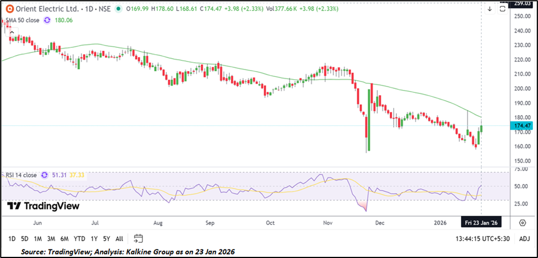
Task: Switch to the 6M time range
Action: tap(64, 238)
